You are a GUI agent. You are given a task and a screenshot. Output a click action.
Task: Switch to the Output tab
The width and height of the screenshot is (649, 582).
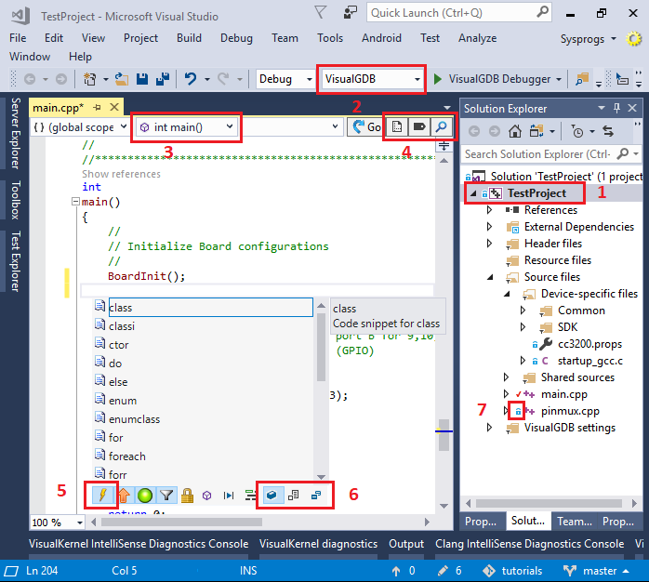point(406,544)
